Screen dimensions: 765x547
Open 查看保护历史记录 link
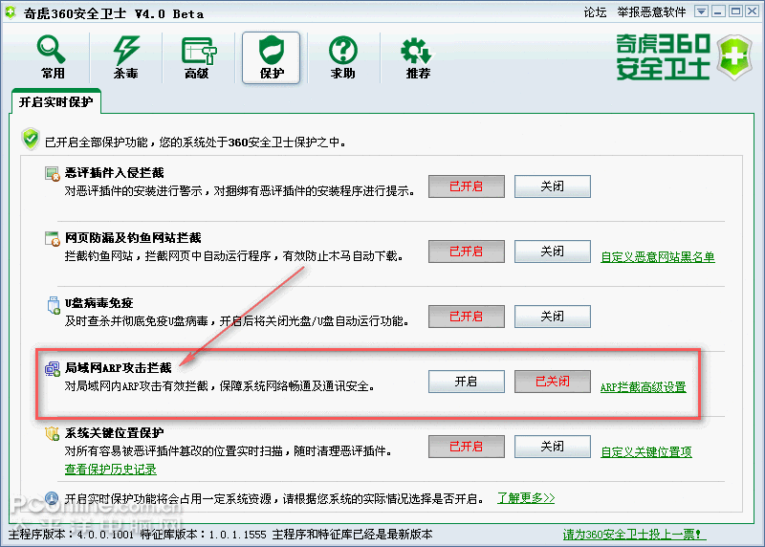(111, 469)
